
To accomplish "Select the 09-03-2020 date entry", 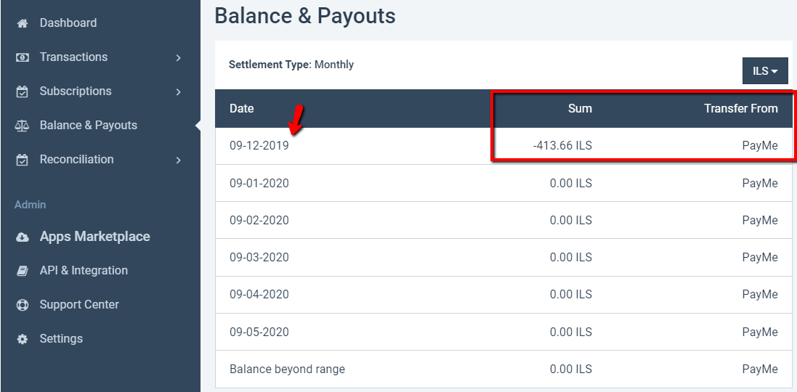I will (259, 258).
